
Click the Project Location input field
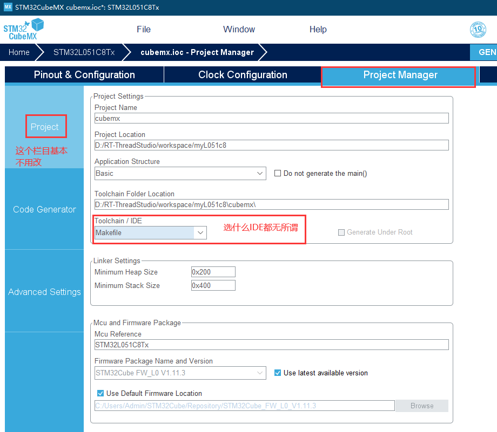pyautogui.click(x=272, y=145)
